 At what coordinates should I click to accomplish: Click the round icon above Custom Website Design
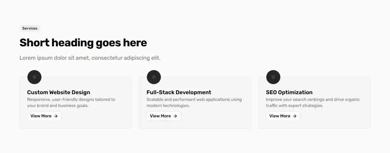(34, 77)
